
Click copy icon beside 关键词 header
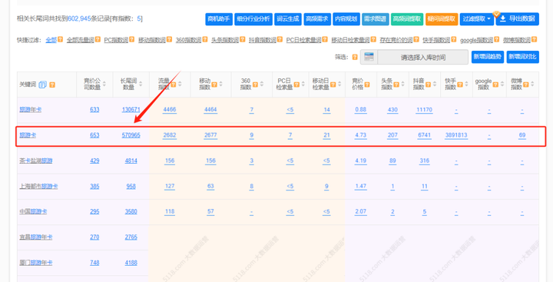click(x=43, y=85)
